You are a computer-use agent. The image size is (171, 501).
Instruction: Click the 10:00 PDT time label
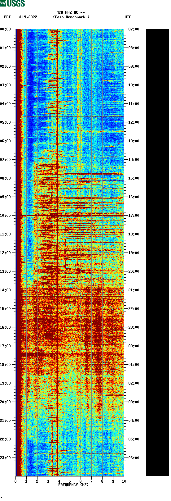6,216
